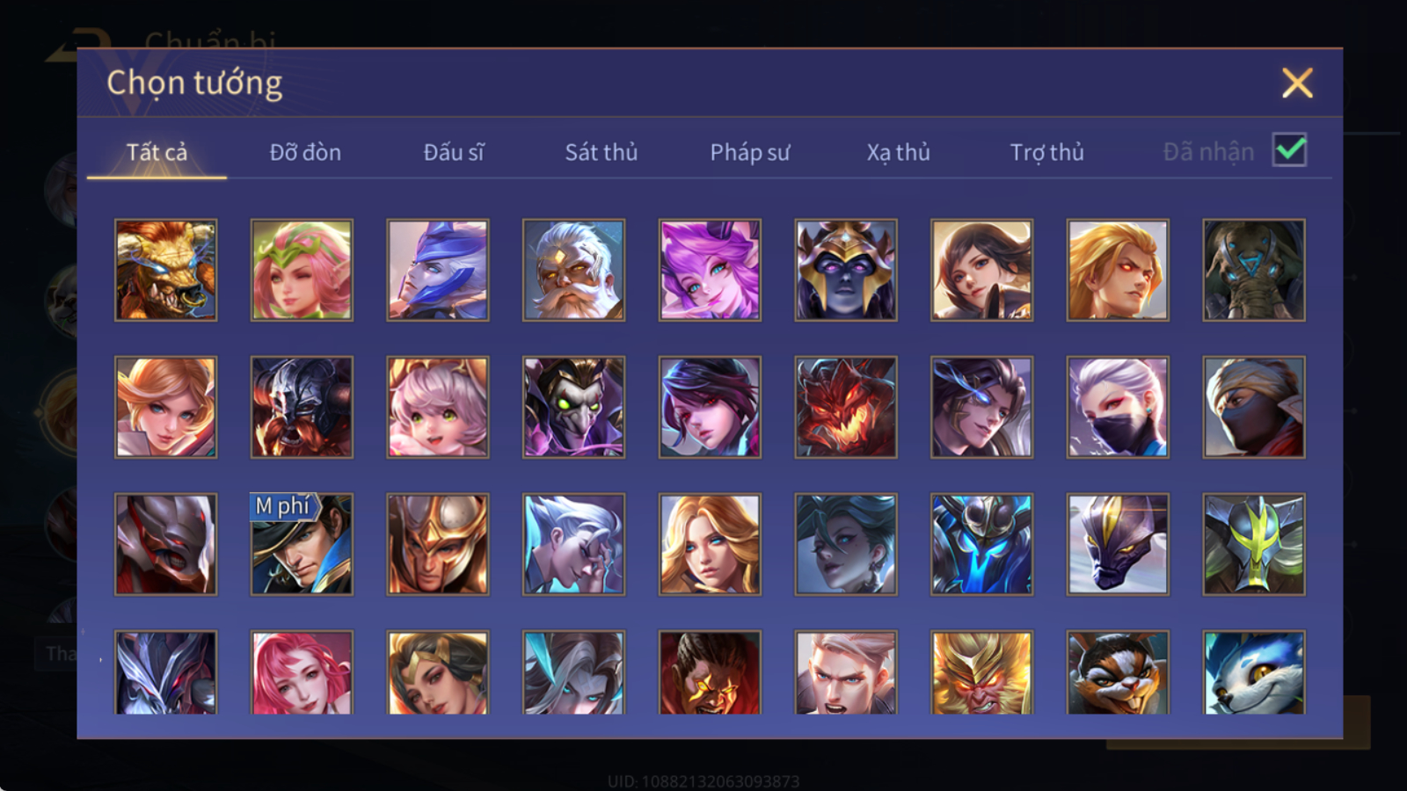This screenshot has height=791, width=1407.
Task: Switch to the "Trợ thủ" tab
Action: tap(1046, 152)
